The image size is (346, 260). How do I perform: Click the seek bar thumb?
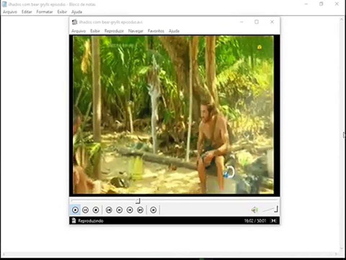pyautogui.click(x=138, y=201)
